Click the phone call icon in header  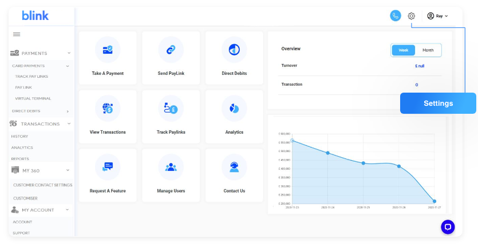(x=396, y=16)
